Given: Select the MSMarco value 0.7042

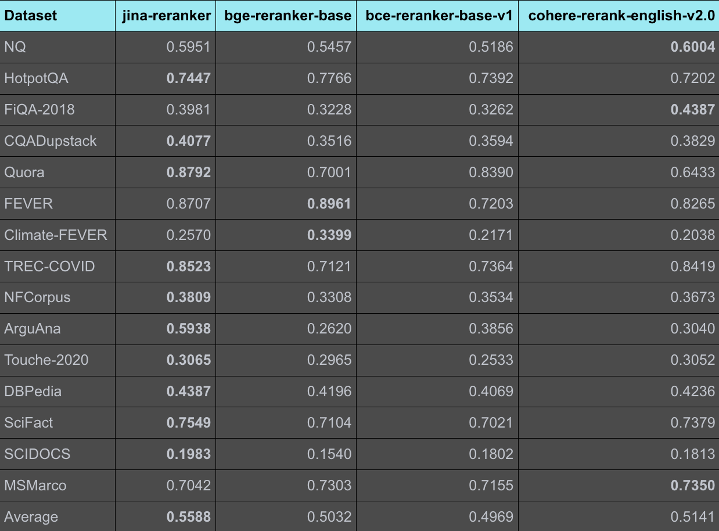Looking at the screenshot, I should (x=189, y=486).
